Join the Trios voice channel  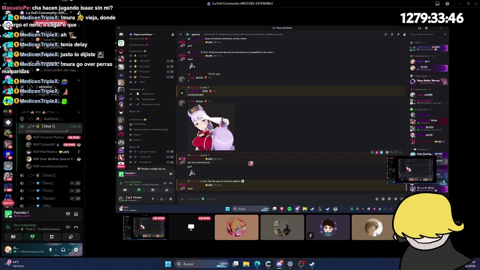point(50,190)
